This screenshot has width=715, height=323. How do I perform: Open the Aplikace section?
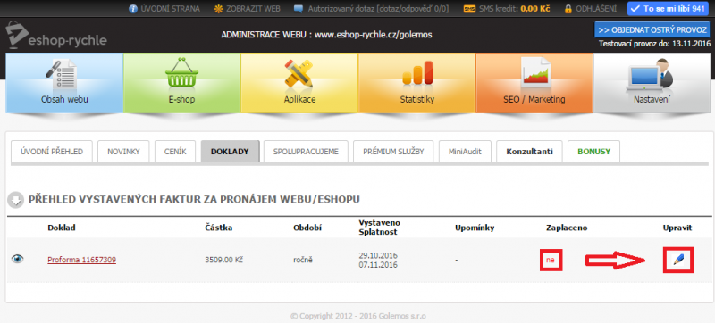[299, 82]
